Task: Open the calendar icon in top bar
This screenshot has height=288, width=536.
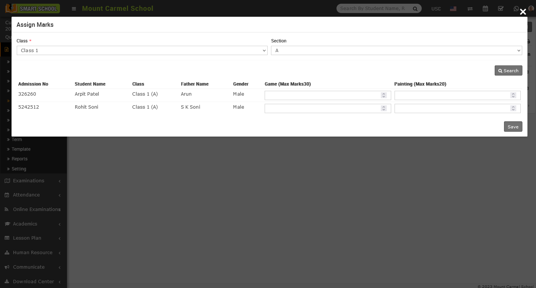Action: point(485,9)
